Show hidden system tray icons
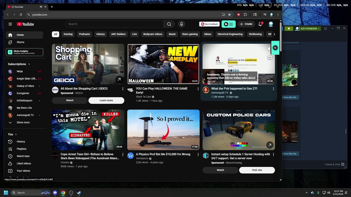The height and width of the screenshot is (197, 351). click(x=307, y=193)
